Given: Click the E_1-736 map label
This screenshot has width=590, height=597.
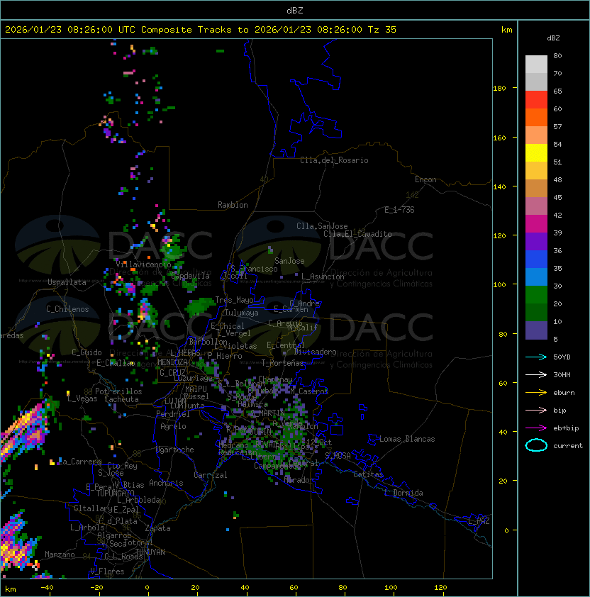Looking at the screenshot, I should click(x=399, y=210).
